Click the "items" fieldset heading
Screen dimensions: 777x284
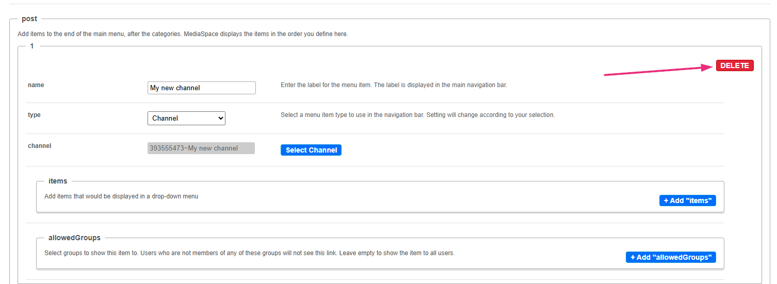[x=58, y=181]
